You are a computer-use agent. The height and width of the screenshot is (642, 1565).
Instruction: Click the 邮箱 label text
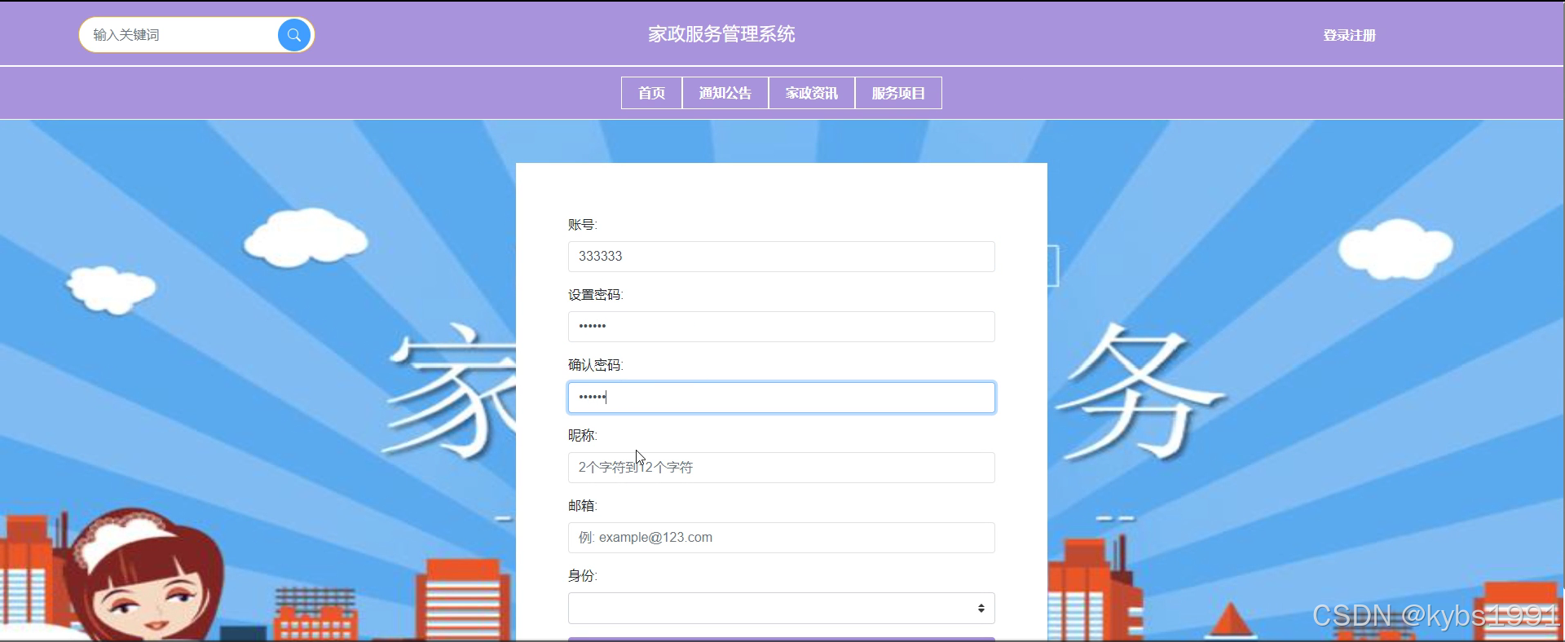tap(583, 506)
